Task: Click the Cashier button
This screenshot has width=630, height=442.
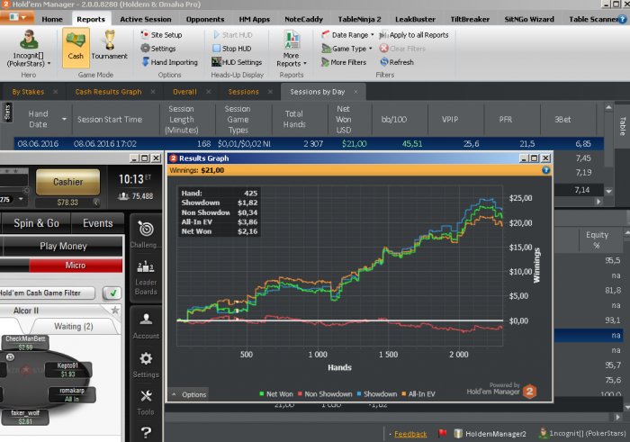Action: 67,182
